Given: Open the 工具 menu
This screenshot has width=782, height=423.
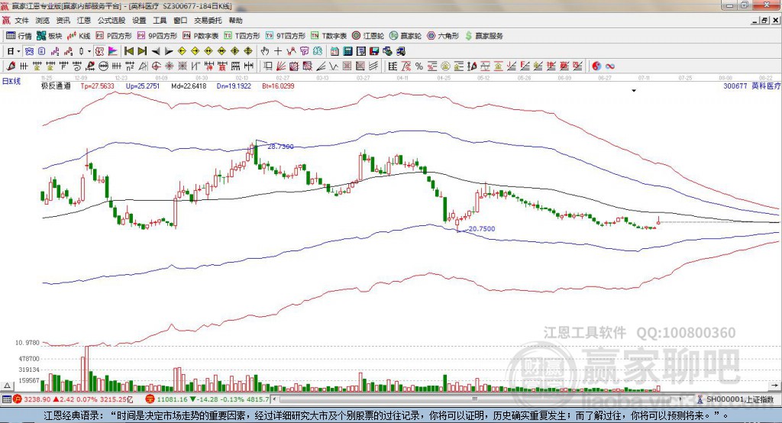Looking at the screenshot, I should click(x=160, y=21).
